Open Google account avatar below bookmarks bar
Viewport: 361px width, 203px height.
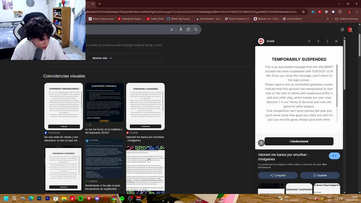pyautogui.click(x=350, y=29)
